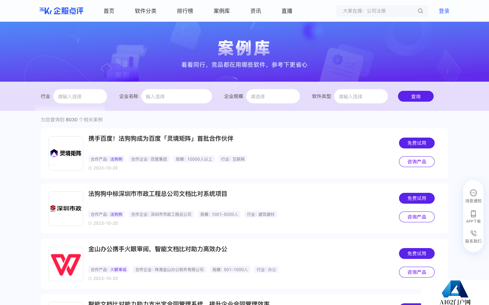489x305 pixels.
Task: Click the 行业: 建筑建材 tag
Action: [261, 215]
